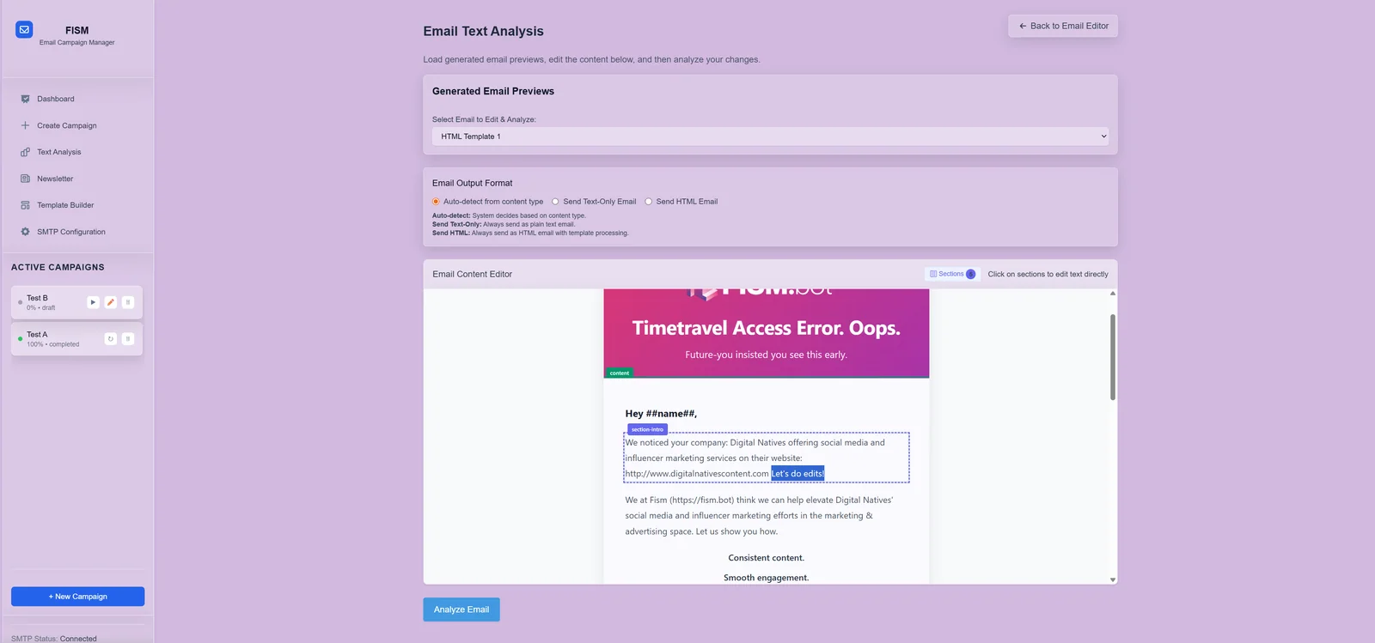
Task: Open Template Builder page
Action: tap(65, 205)
